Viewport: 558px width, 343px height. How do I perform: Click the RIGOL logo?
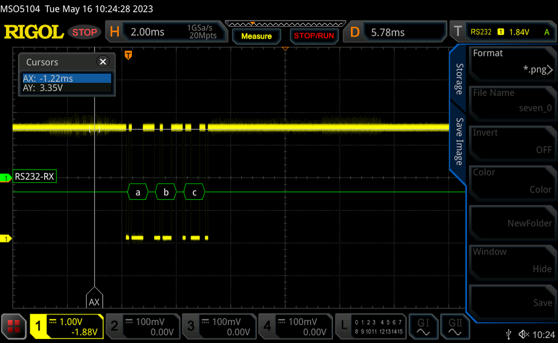34,32
